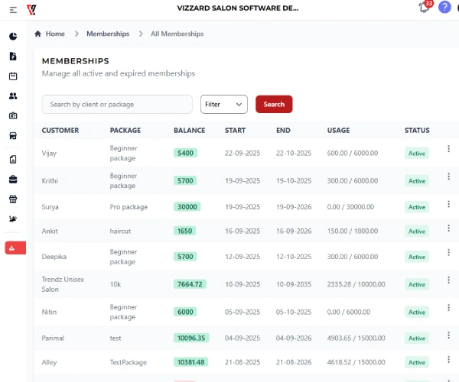Click the blue help question mark icon
This screenshot has width=459, height=382.
[444, 8]
